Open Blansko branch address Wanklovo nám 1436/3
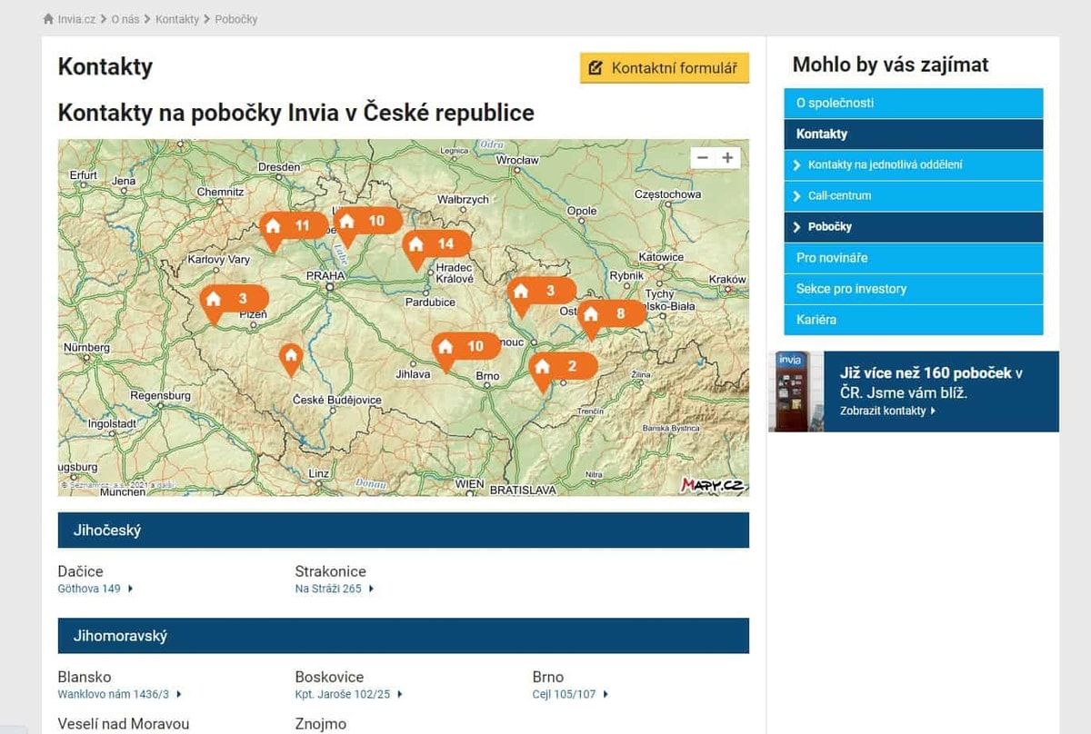Screen dimensions: 1091x734 [119, 694]
